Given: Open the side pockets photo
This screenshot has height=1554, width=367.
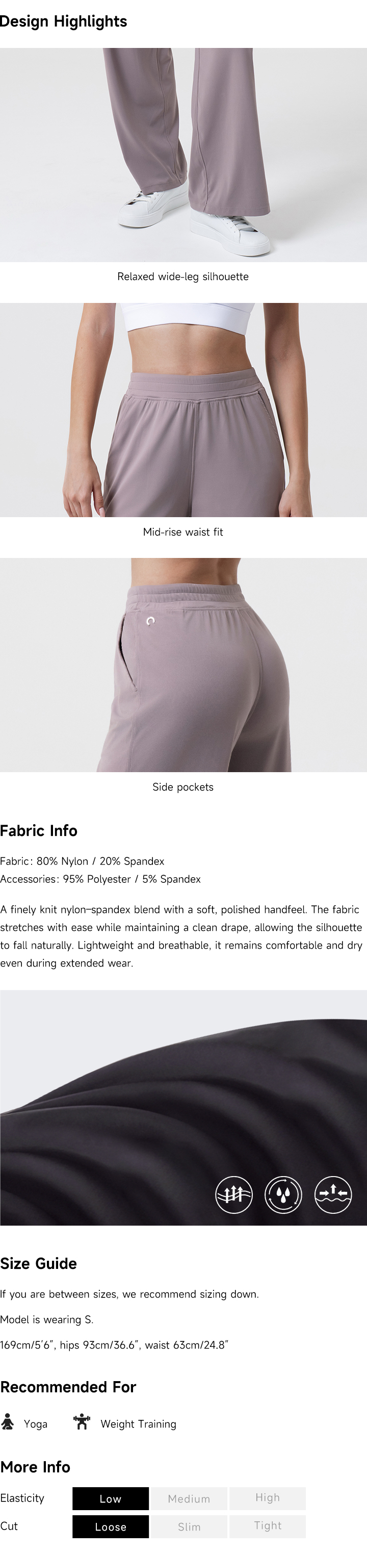Looking at the screenshot, I should 183,665.
